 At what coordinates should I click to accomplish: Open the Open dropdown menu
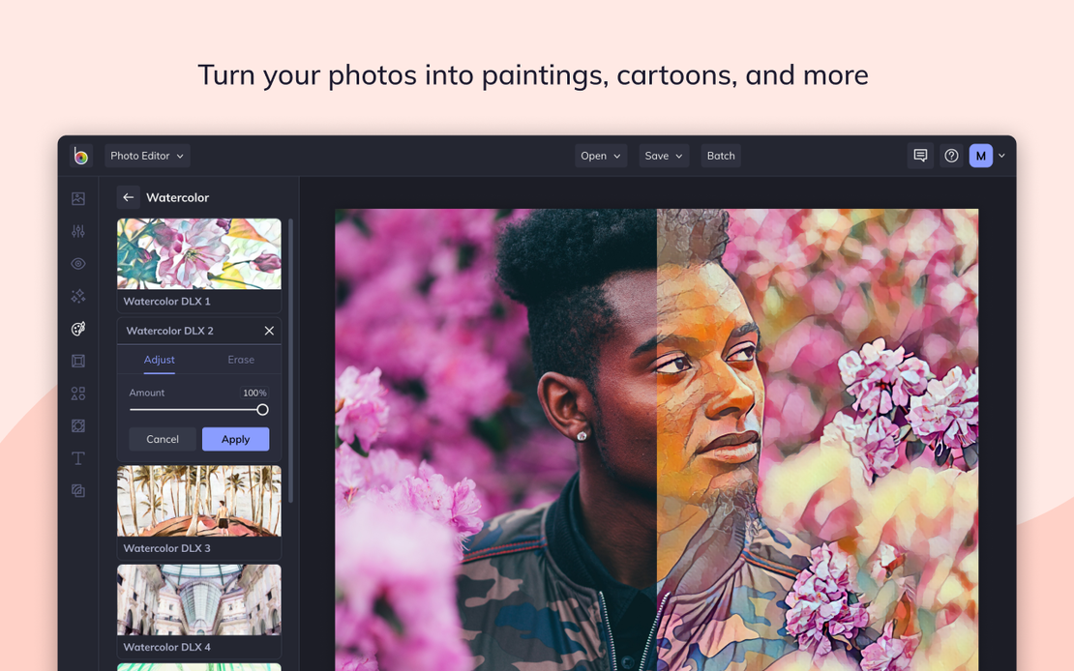point(600,156)
